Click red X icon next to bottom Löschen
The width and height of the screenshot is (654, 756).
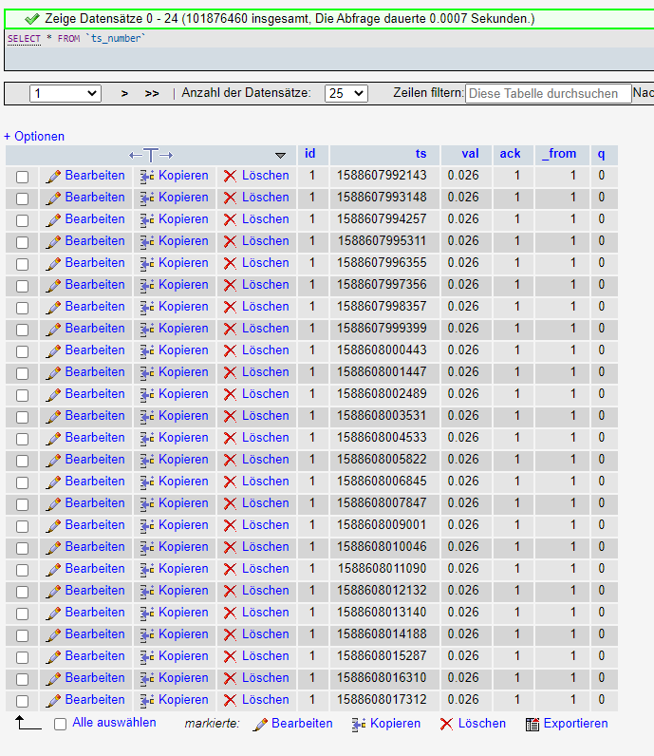click(x=446, y=724)
